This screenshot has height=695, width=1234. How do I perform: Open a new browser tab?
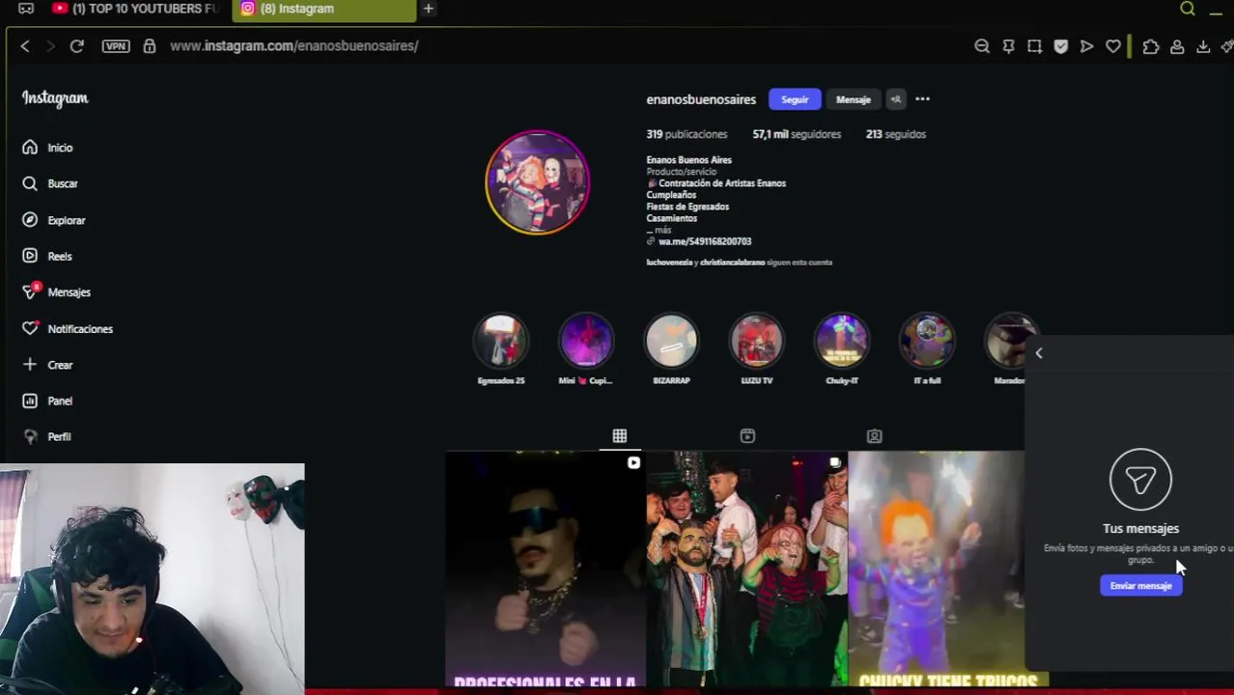pos(428,9)
